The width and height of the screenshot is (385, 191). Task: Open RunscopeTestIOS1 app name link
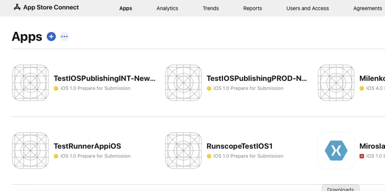(240, 146)
